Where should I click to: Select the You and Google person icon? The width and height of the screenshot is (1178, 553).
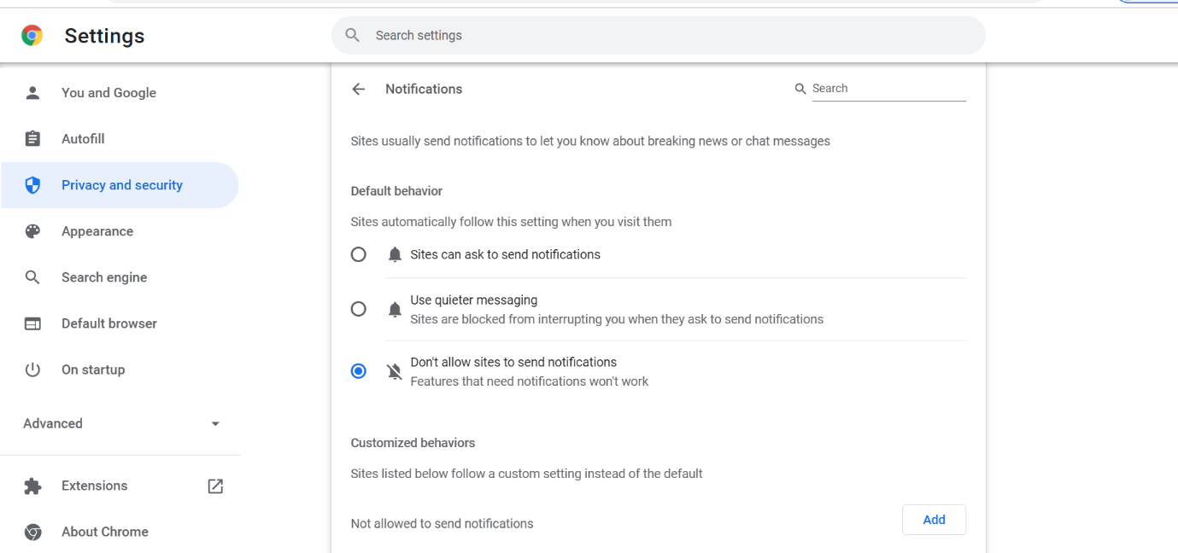click(x=32, y=92)
